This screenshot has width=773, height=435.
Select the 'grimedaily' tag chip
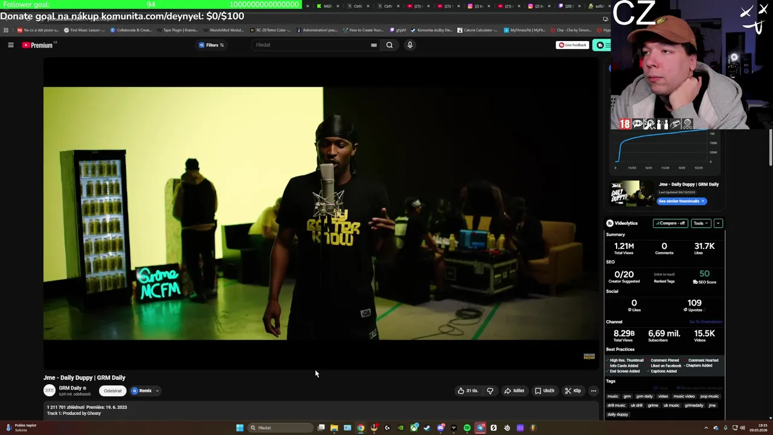[694, 405]
